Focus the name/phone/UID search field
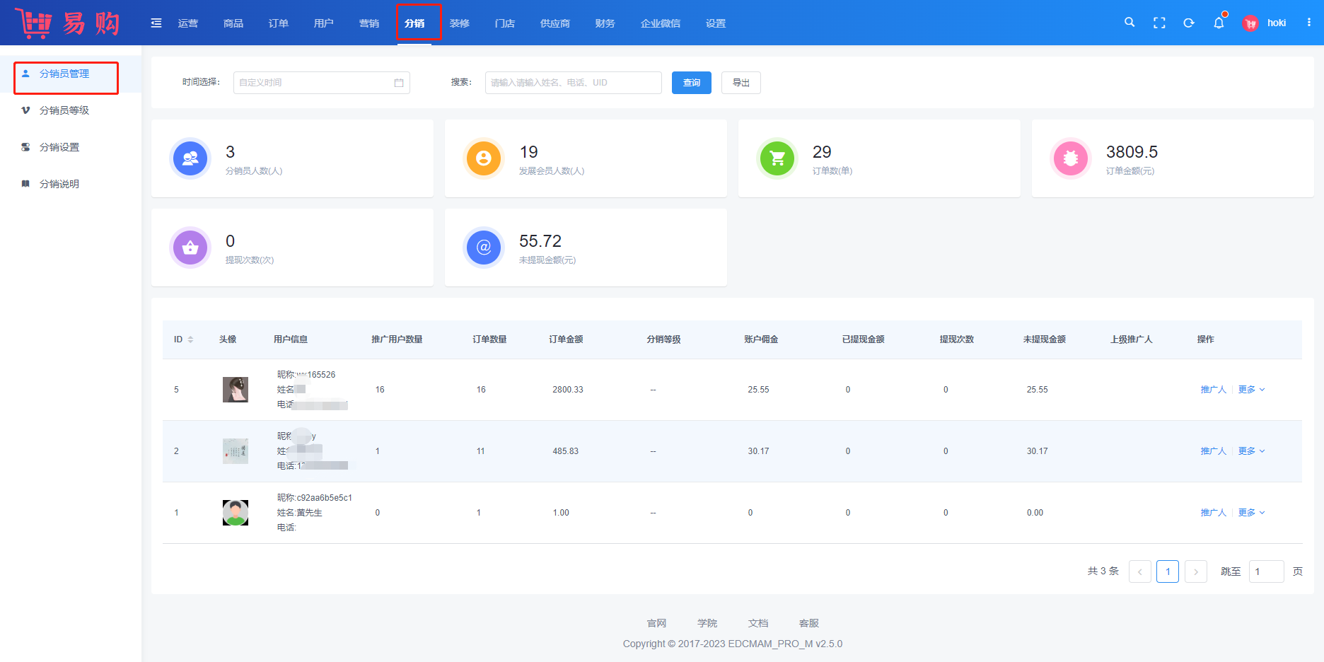 click(x=573, y=83)
